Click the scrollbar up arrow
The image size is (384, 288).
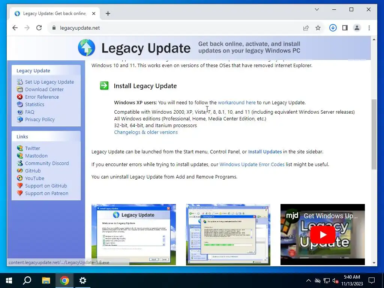374,39
